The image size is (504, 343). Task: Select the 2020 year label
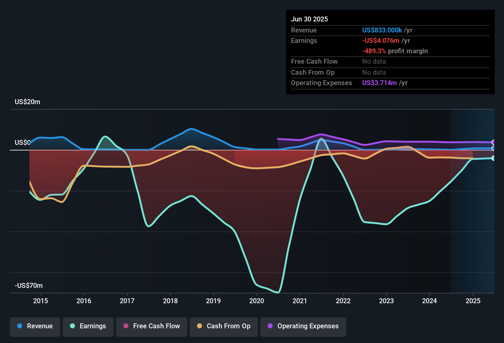pyautogui.click(x=257, y=301)
